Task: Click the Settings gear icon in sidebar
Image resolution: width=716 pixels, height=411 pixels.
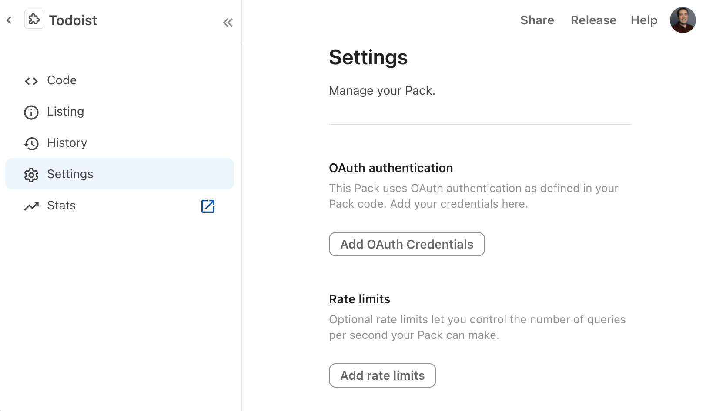Action: coord(31,175)
